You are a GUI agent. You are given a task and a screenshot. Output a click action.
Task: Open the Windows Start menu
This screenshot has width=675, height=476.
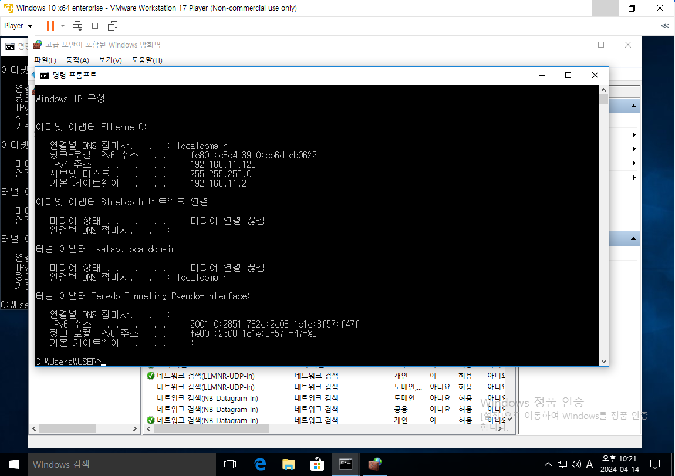pos(14,464)
